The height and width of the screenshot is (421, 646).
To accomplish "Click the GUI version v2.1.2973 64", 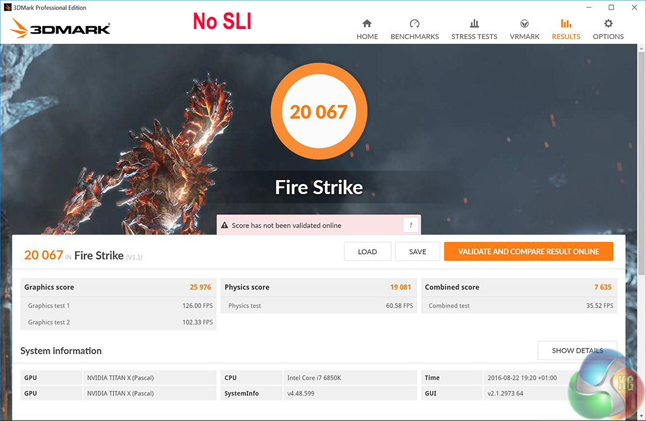I will tap(505, 393).
